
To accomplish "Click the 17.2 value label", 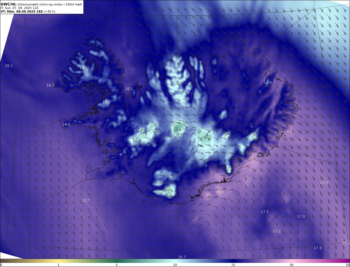I will click(x=265, y=212).
